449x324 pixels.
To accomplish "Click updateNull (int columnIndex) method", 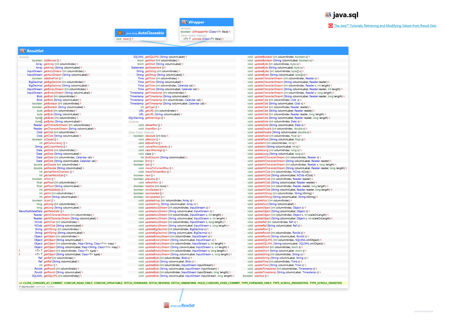I will pos(272,201).
